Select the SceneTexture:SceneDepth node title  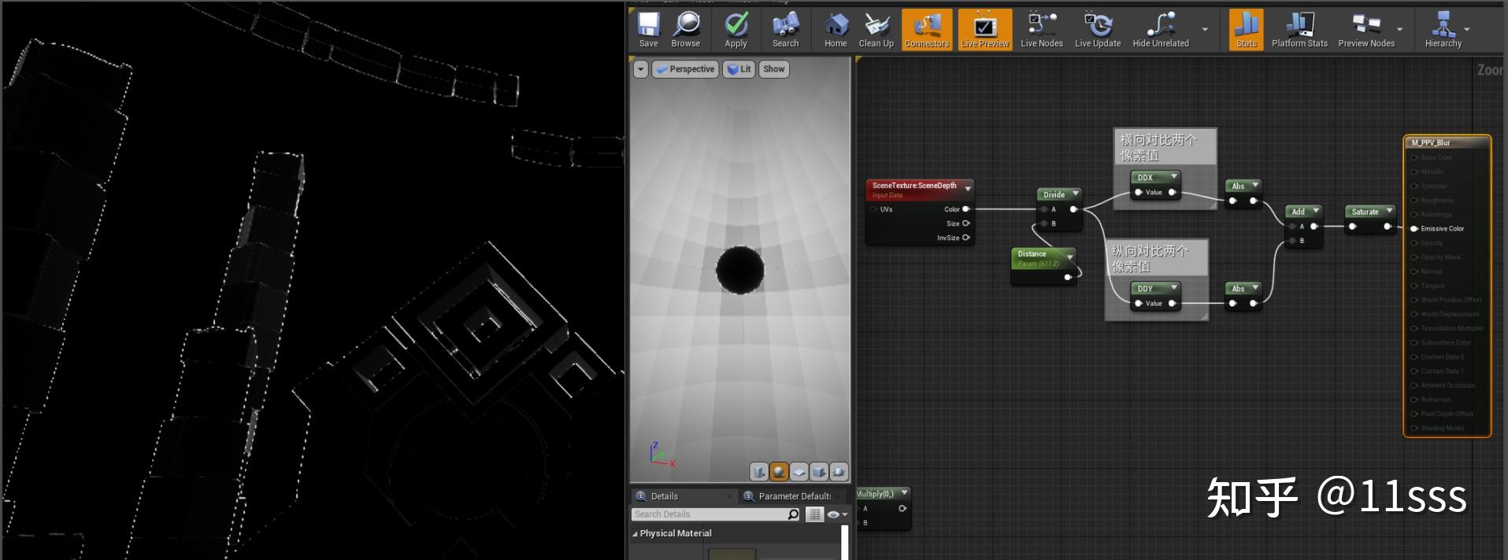click(x=914, y=186)
